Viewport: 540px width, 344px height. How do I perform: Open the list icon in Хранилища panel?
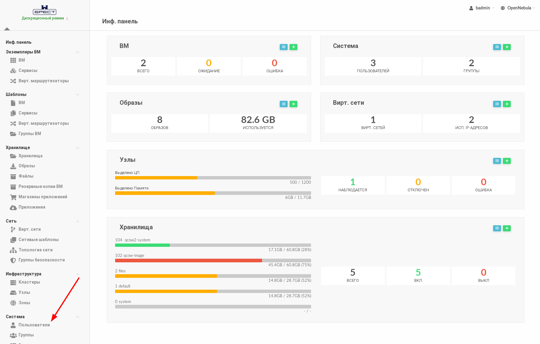click(x=497, y=228)
